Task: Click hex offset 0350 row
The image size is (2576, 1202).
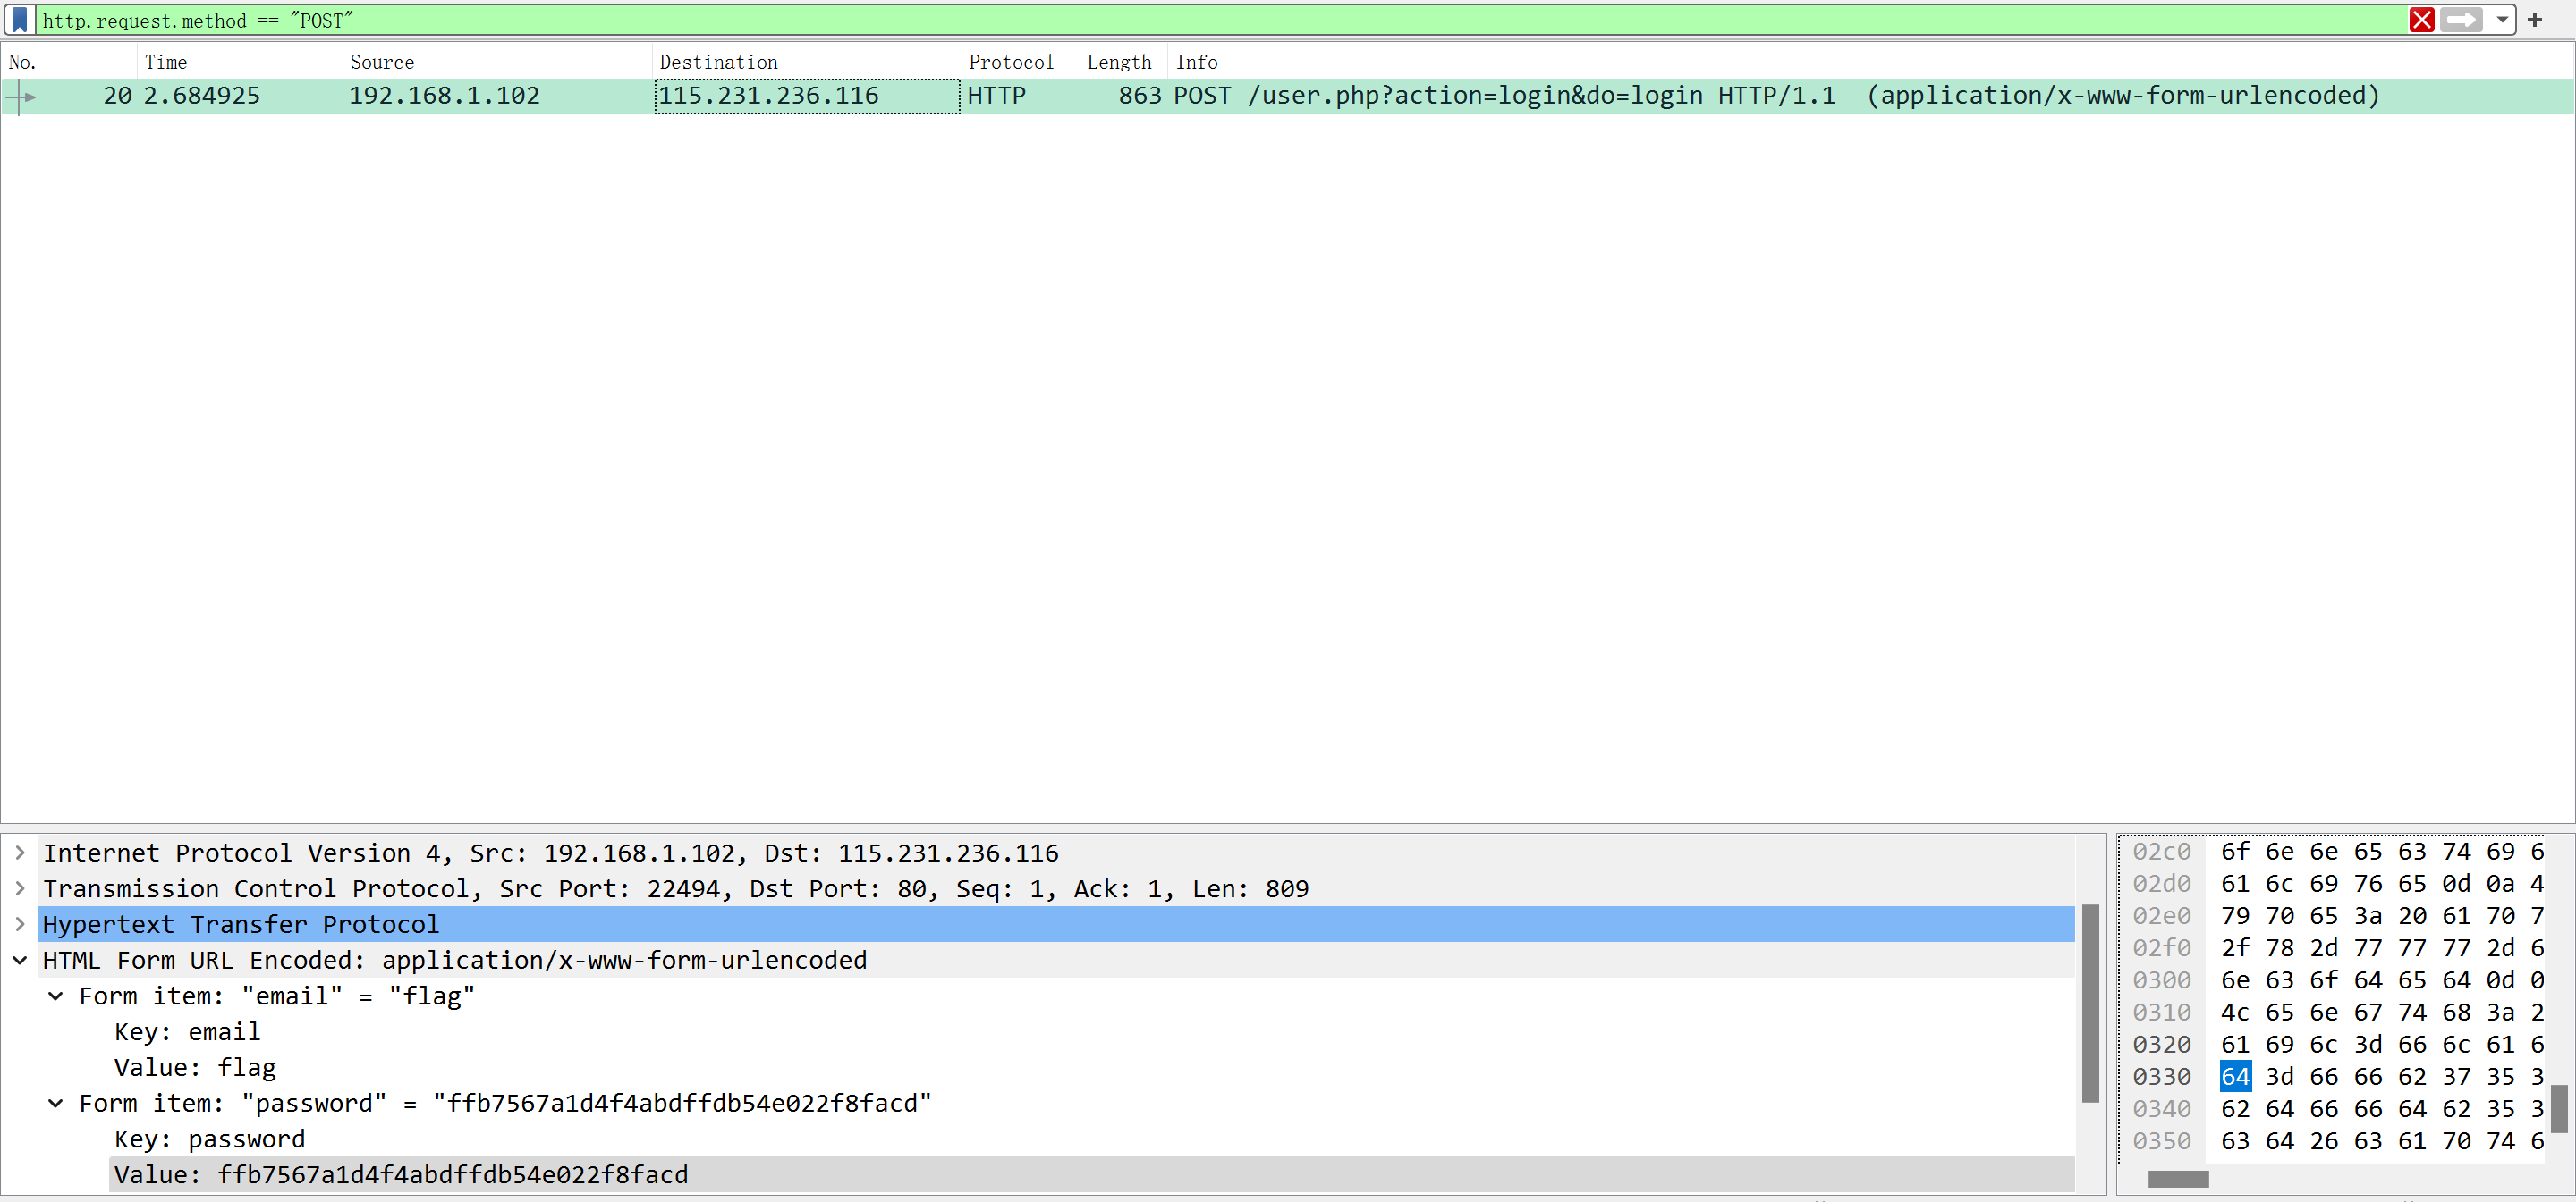Action: [2338, 1141]
